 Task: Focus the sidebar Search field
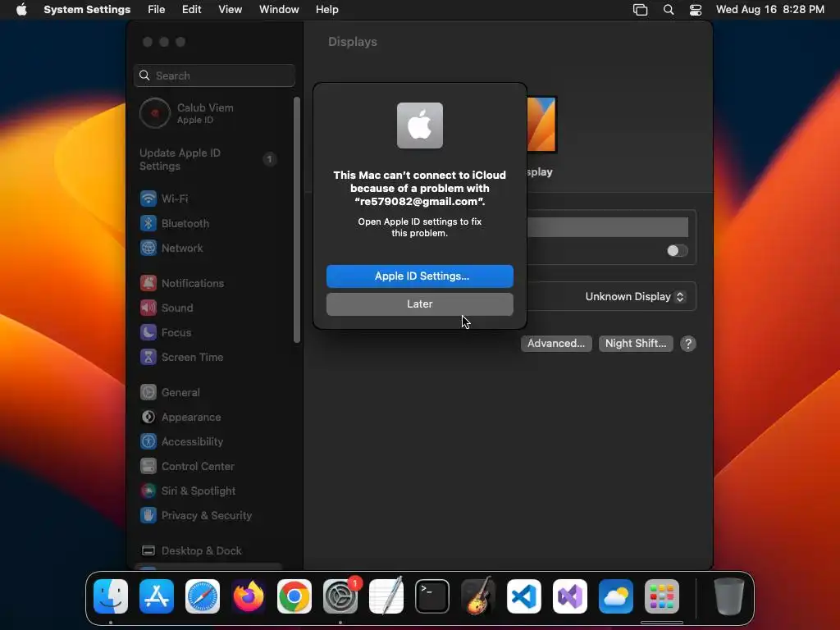click(214, 75)
